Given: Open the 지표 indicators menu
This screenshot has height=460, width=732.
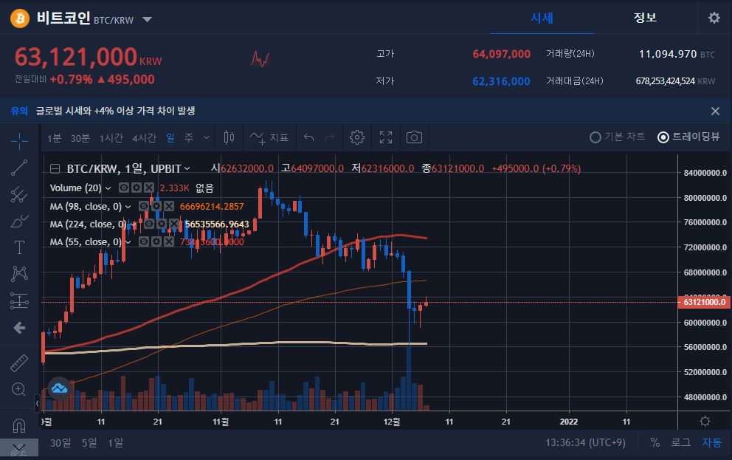Looking at the screenshot, I should 269,138.
